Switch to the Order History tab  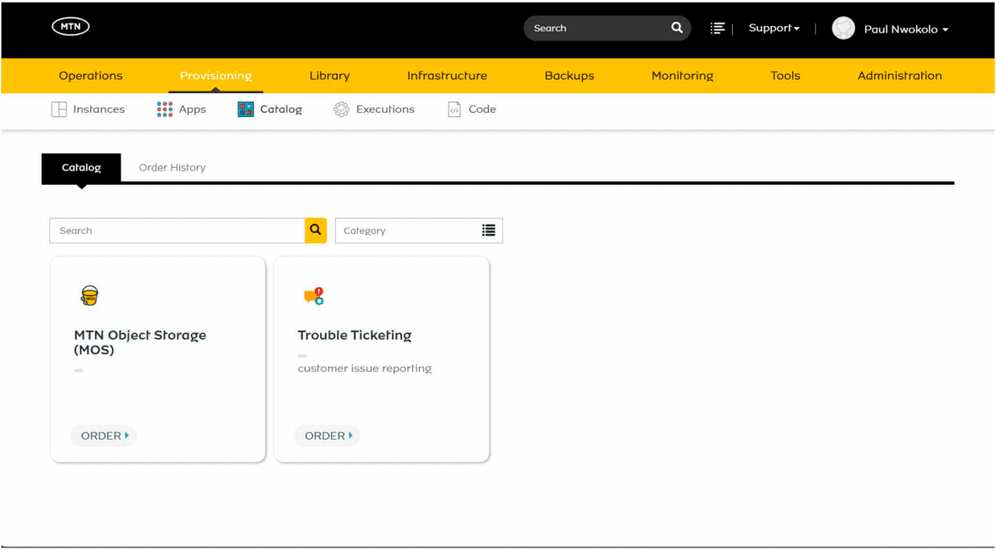coord(172,168)
